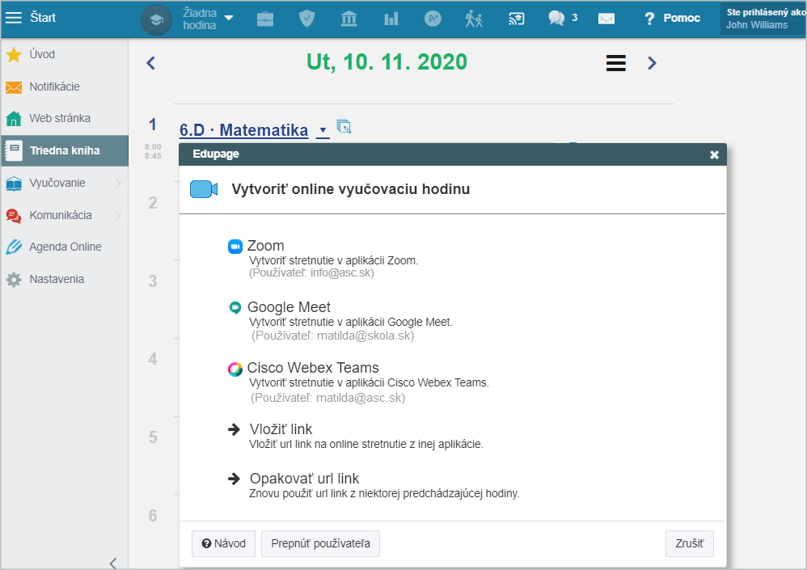Click the date Ut, 10. 11. 2020

pyautogui.click(x=387, y=62)
